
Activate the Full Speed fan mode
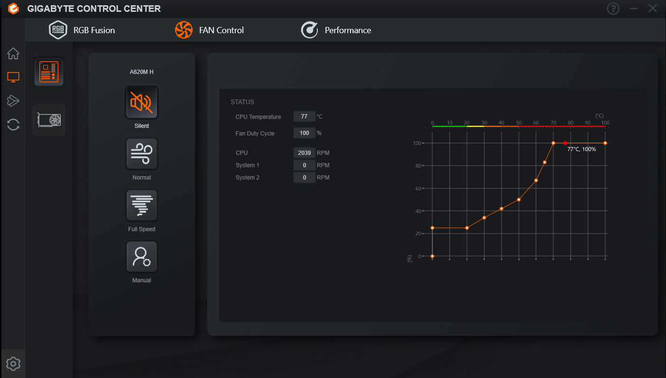141,206
